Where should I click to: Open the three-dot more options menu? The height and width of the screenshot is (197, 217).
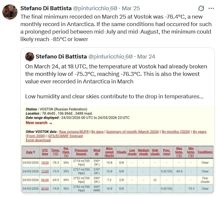click(x=211, y=8)
